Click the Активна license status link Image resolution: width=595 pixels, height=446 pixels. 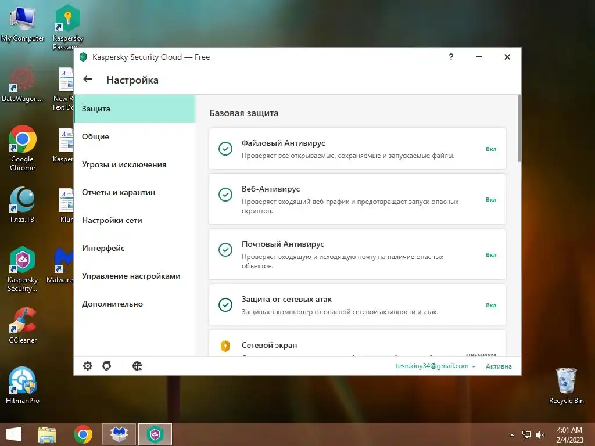point(499,366)
